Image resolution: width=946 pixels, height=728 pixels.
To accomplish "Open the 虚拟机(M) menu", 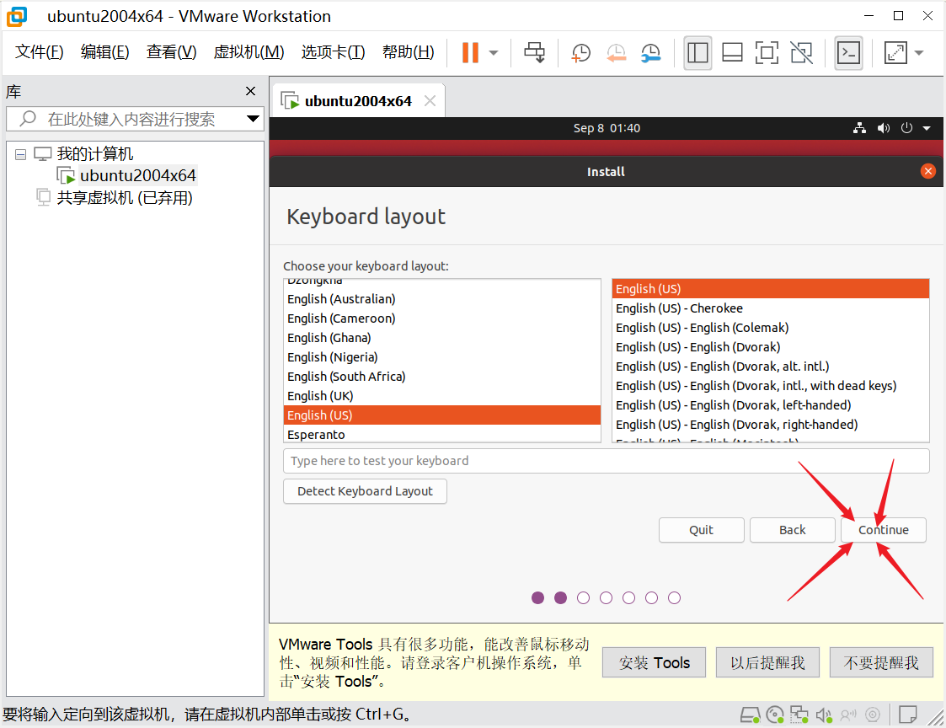I will click(249, 52).
